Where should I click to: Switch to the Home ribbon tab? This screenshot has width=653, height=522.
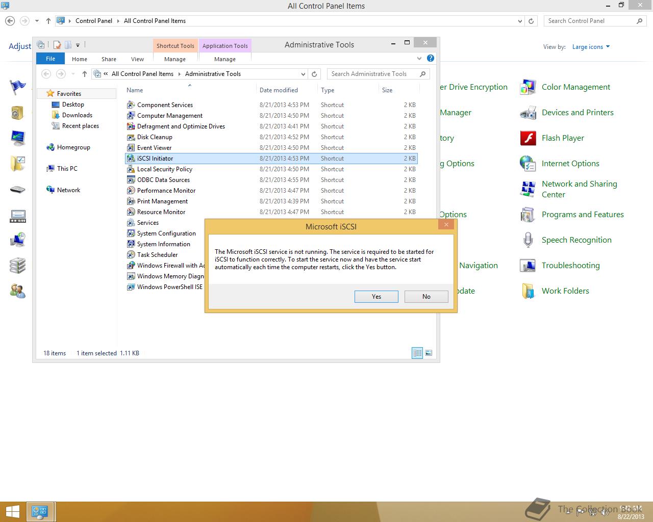[x=80, y=59]
